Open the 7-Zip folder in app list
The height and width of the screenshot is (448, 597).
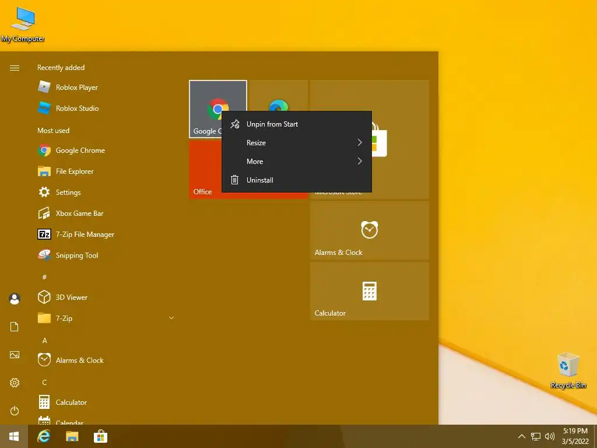tap(107, 318)
